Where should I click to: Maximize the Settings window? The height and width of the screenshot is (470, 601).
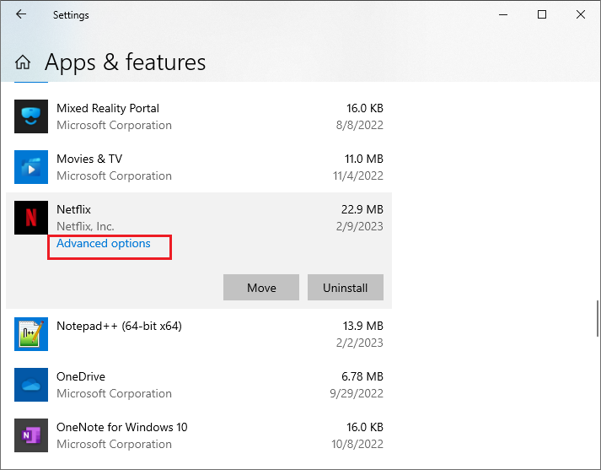coord(542,14)
